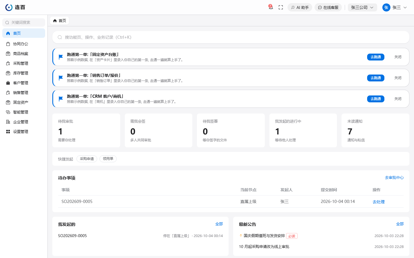Close the 固定资产台账 guide card

(398, 57)
